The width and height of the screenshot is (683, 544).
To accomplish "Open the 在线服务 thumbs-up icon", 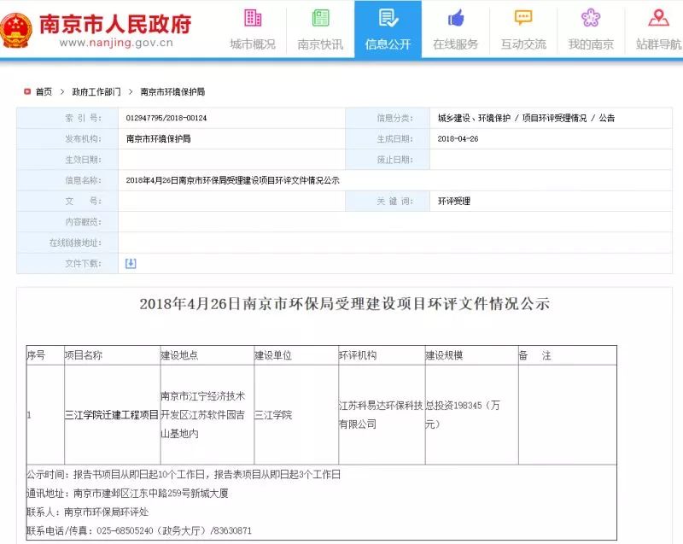I will point(456,18).
